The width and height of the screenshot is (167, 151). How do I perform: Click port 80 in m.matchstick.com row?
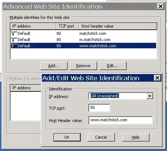click(59, 40)
